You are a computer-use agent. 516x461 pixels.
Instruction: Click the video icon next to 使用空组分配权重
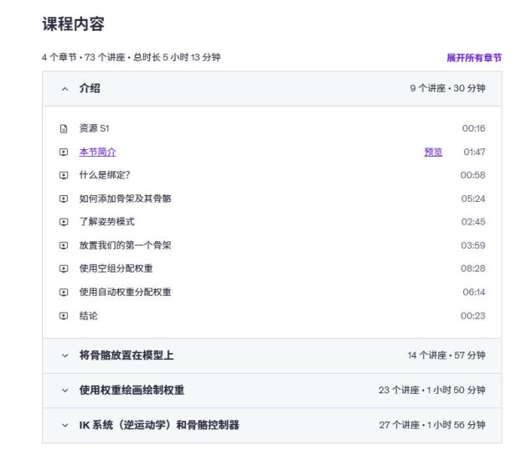point(64,269)
